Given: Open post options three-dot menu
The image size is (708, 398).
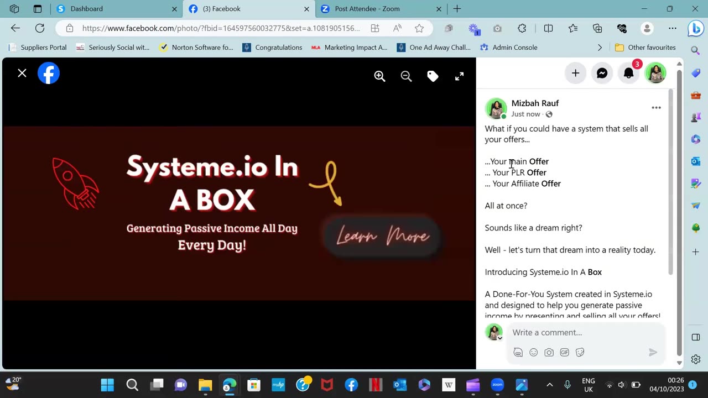Looking at the screenshot, I should (x=656, y=108).
